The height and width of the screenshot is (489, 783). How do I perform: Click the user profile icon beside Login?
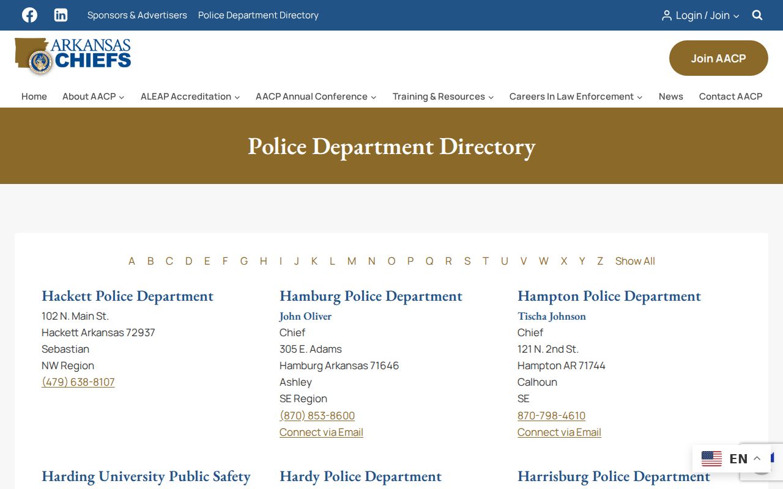pos(667,15)
